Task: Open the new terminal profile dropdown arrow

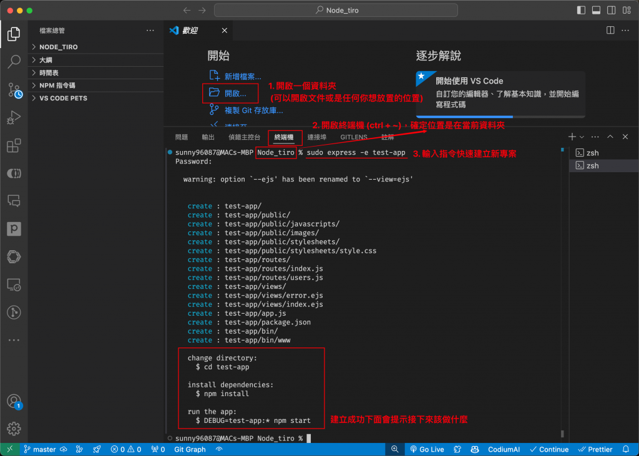Action: click(582, 137)
